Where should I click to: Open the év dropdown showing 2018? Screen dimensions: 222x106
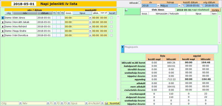[x=158, y=6]
